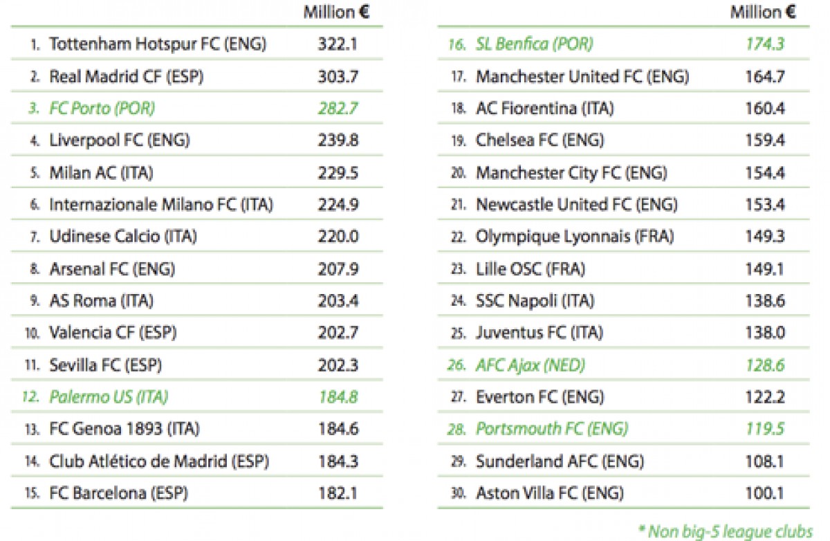Click Udinese Calcio (ITA) in the list

[123, 237]
